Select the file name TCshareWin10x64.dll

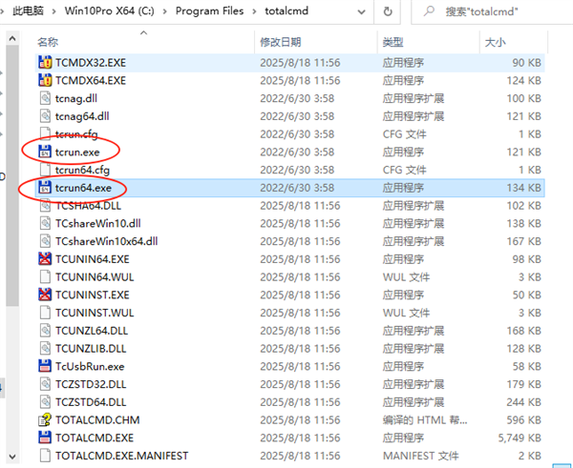(x=106, y=241)
